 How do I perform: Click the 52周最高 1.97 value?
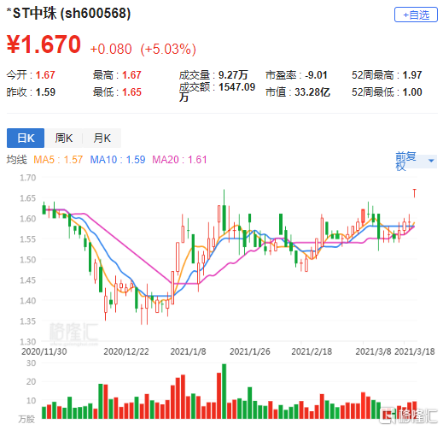click(387, 75)
